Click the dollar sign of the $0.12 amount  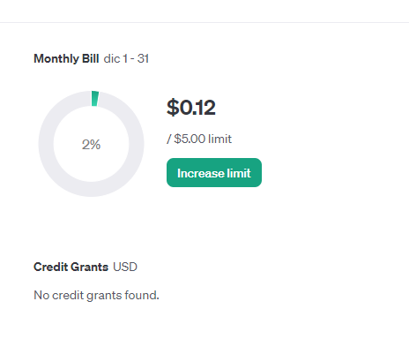pyautogui.click(x=173, y=108)
